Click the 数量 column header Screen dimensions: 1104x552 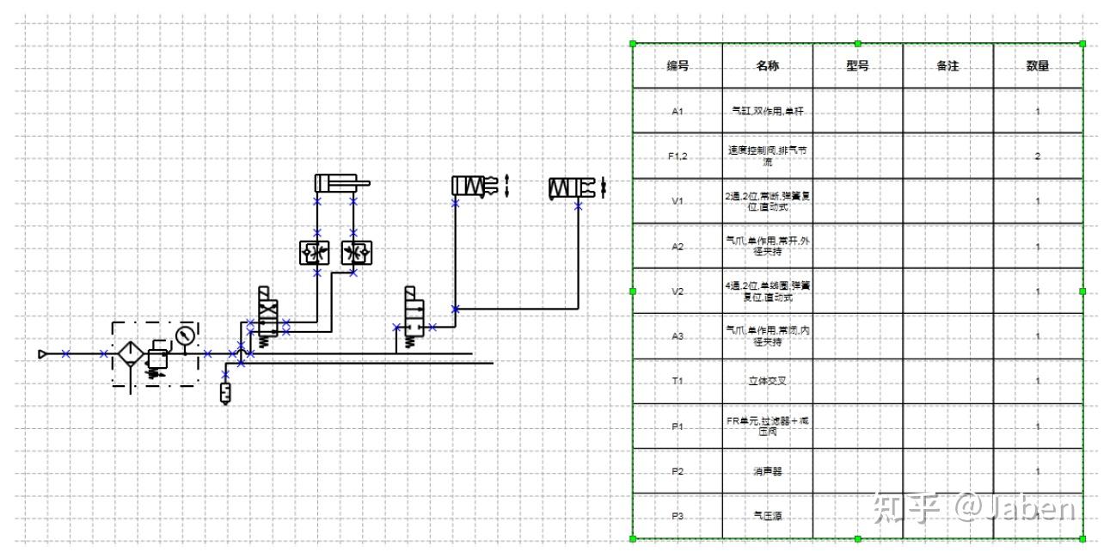click(x=1036, y=64)
